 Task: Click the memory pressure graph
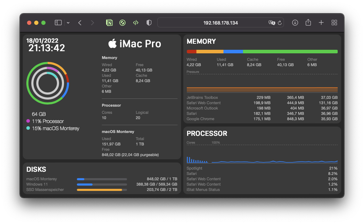[x=262, y=83]
